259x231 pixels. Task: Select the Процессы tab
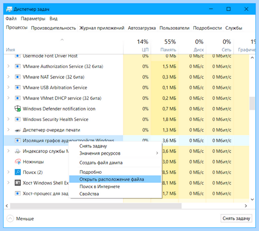pyautogui.click(x=17, y=28)
